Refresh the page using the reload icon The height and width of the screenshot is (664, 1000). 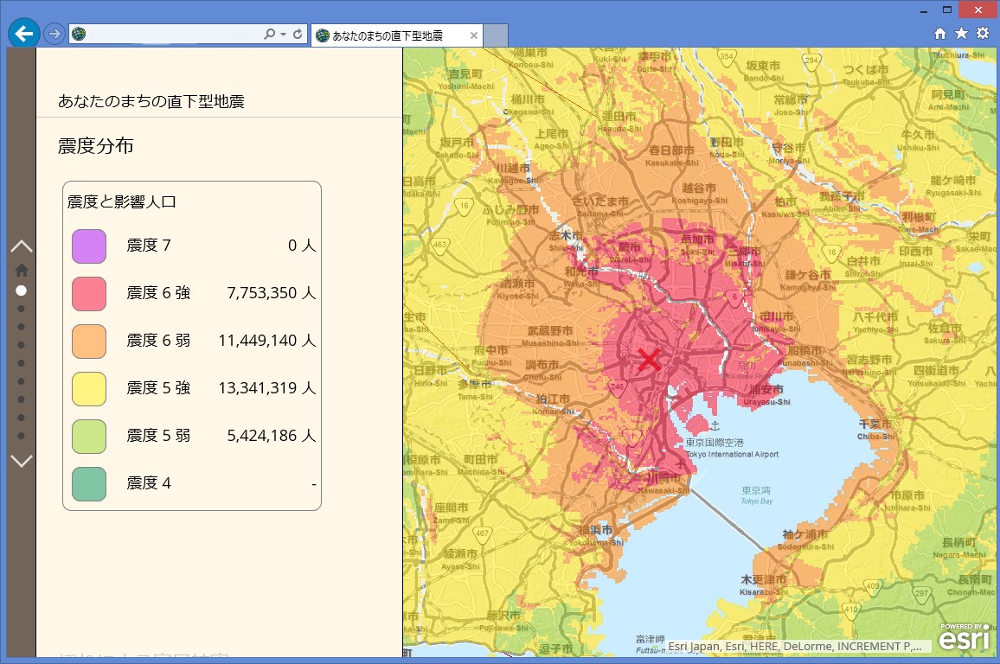298,35
